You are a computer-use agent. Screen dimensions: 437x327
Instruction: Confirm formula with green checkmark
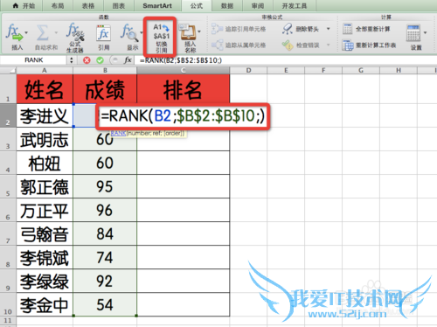click(x=100, y=60)
